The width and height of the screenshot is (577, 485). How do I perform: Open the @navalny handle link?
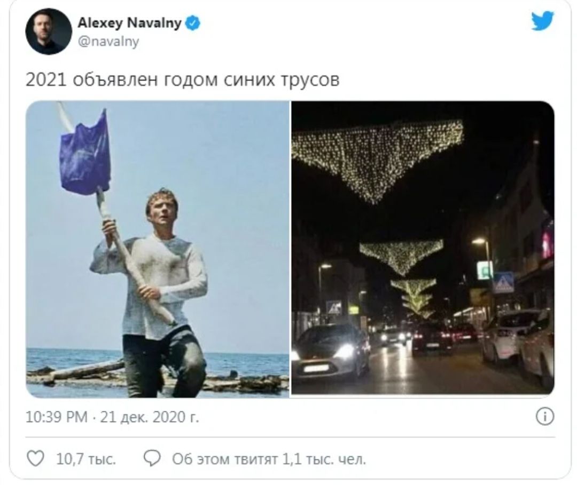(x=108, y=41)
